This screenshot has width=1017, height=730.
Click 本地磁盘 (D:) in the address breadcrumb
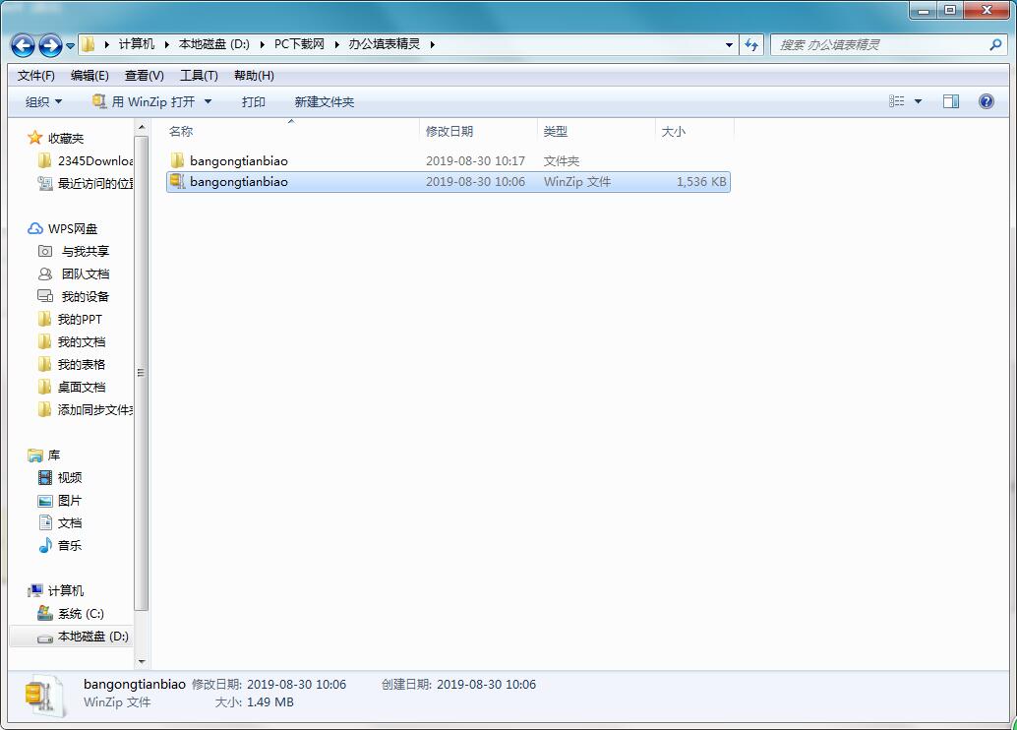(x=214, y=44)
